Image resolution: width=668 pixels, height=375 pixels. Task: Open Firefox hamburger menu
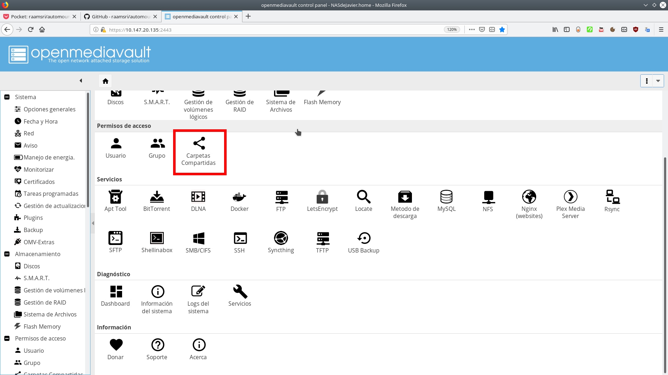tap(661, 29)
